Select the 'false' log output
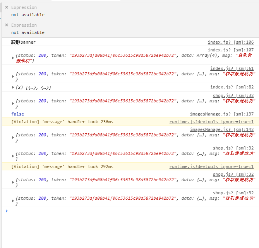The image size is (259, 248). (x=17, y=114)
